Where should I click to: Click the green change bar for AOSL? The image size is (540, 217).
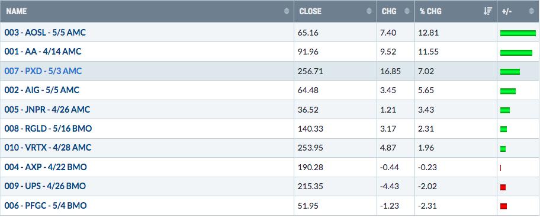click(518, 33)
